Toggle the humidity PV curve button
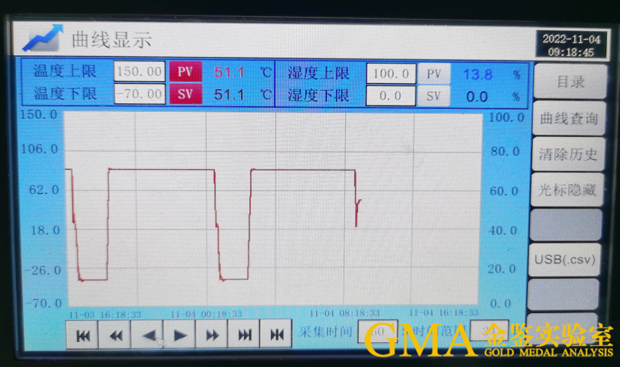The width and height of the screenshot is (620, 367). tap(434, 74)
